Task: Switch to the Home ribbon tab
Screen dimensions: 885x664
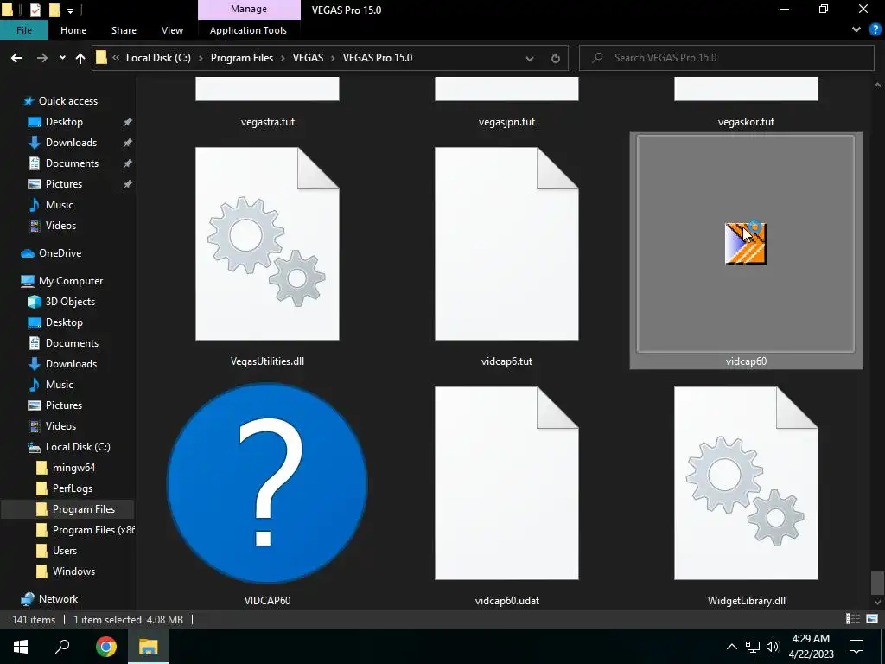Action: [x=73, y=30]
